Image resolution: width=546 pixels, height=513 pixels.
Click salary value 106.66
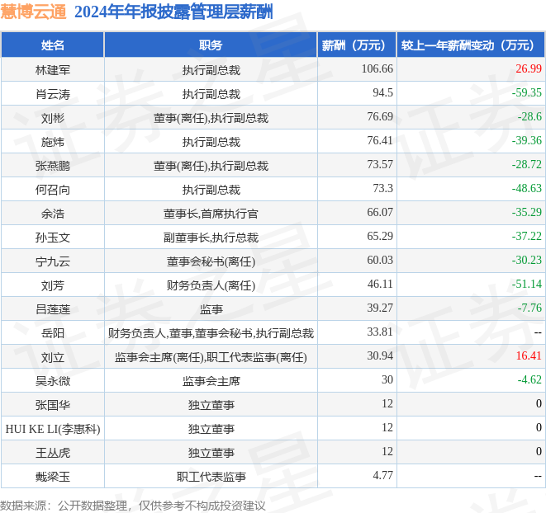pyautogui.click(x=377, y=68)
